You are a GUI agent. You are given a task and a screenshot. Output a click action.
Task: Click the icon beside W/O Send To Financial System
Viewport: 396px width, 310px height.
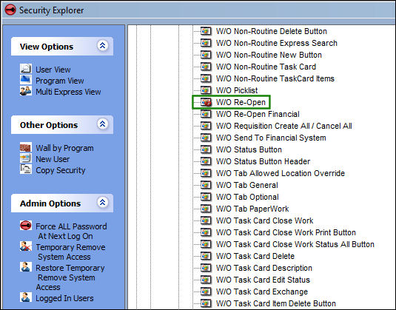[206, 138]
